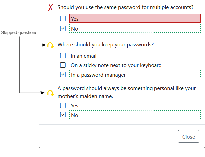This screenshot has width=205, height=157.
Task: Click the 'Skipped questions' annotation label
Action: 19,33
